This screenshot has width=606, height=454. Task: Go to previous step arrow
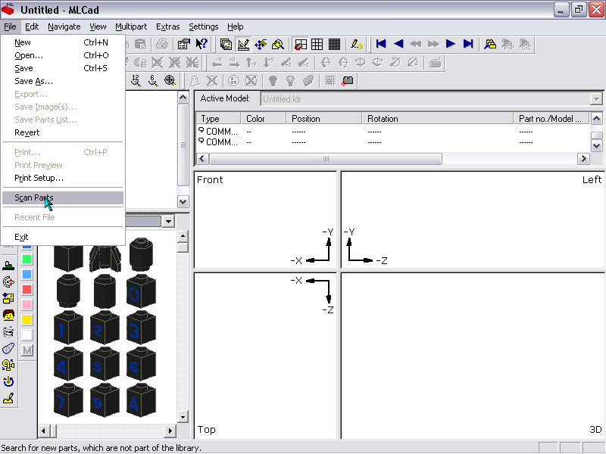(398, 44)
